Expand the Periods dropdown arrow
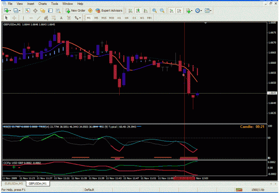This screenshot has width=279, height=193. 201,11
